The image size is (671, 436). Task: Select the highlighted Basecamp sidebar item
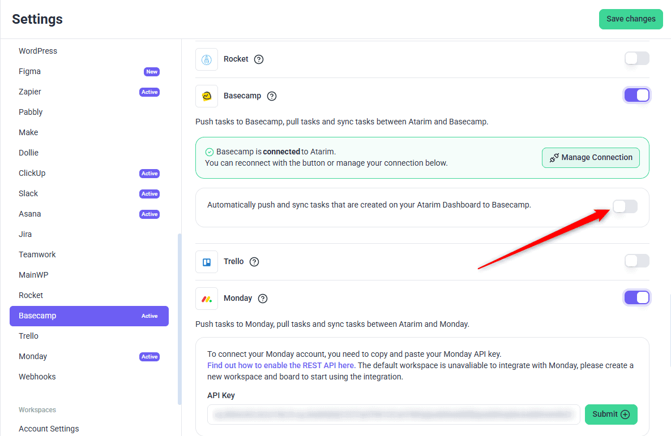point(89,316)
